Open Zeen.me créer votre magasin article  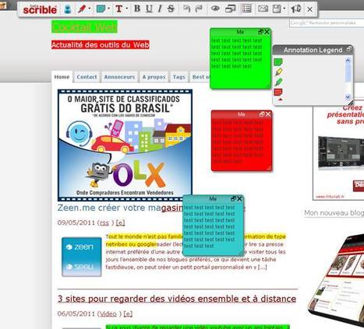[121, 208]
